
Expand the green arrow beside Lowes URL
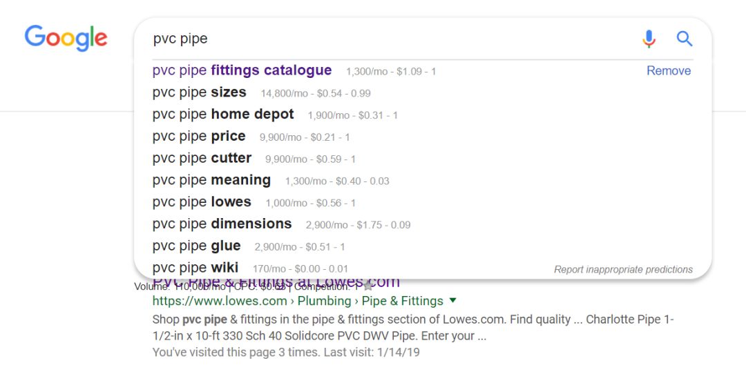pos(453,300)
